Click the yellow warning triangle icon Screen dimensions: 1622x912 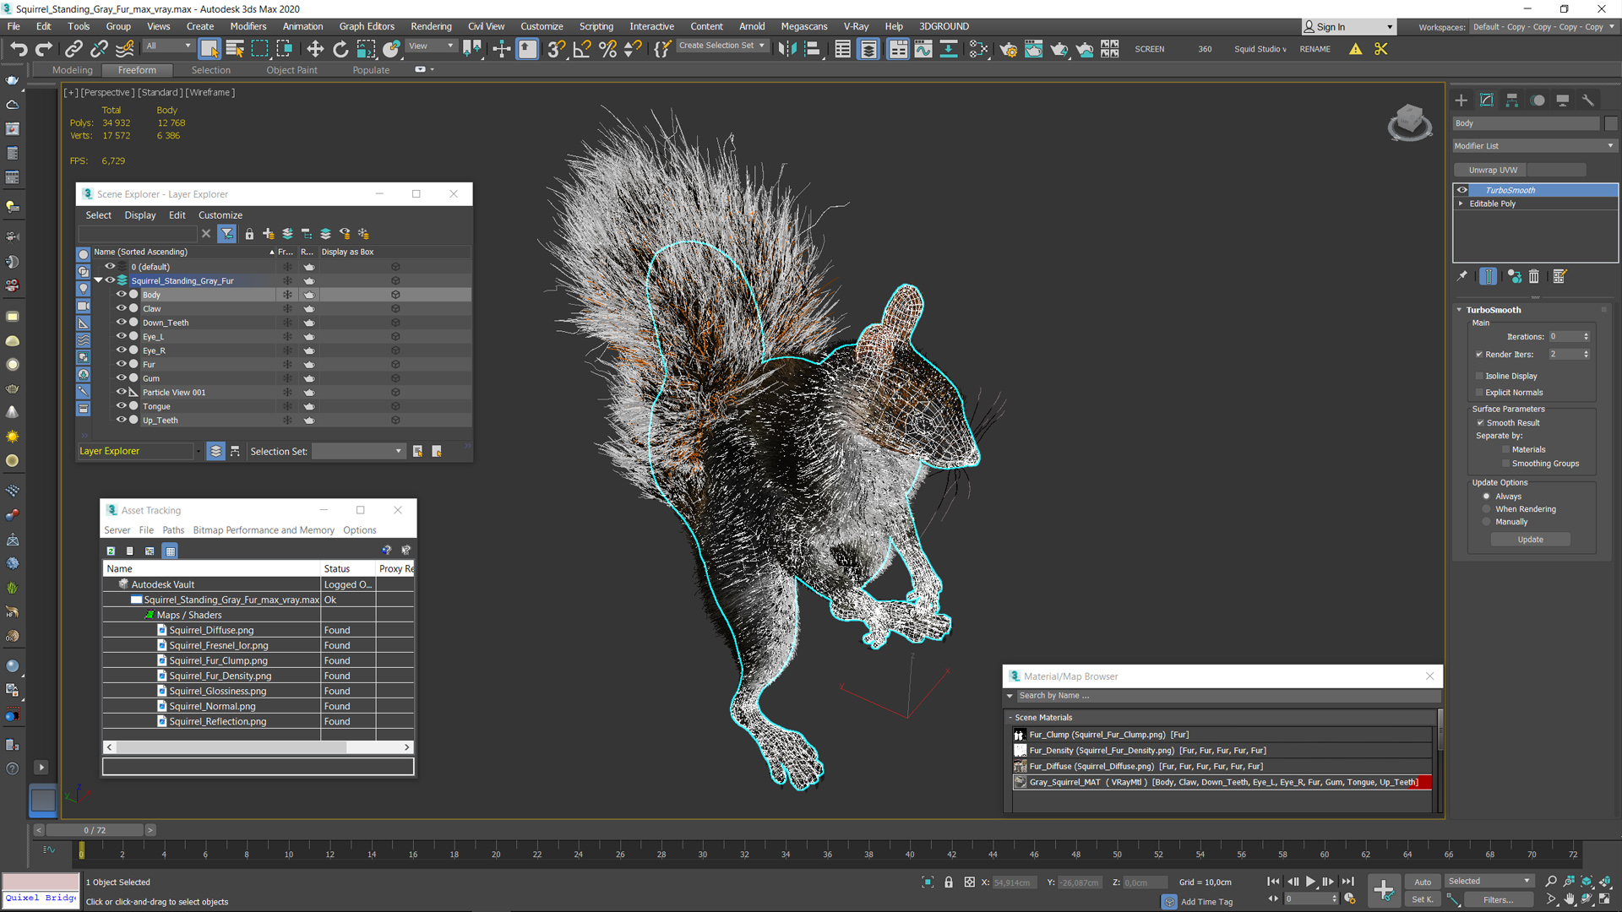pos(1356,49)
